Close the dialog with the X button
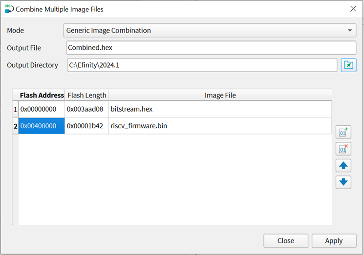The width and height of the screenshot is (364, 255). tap(353, 9)
